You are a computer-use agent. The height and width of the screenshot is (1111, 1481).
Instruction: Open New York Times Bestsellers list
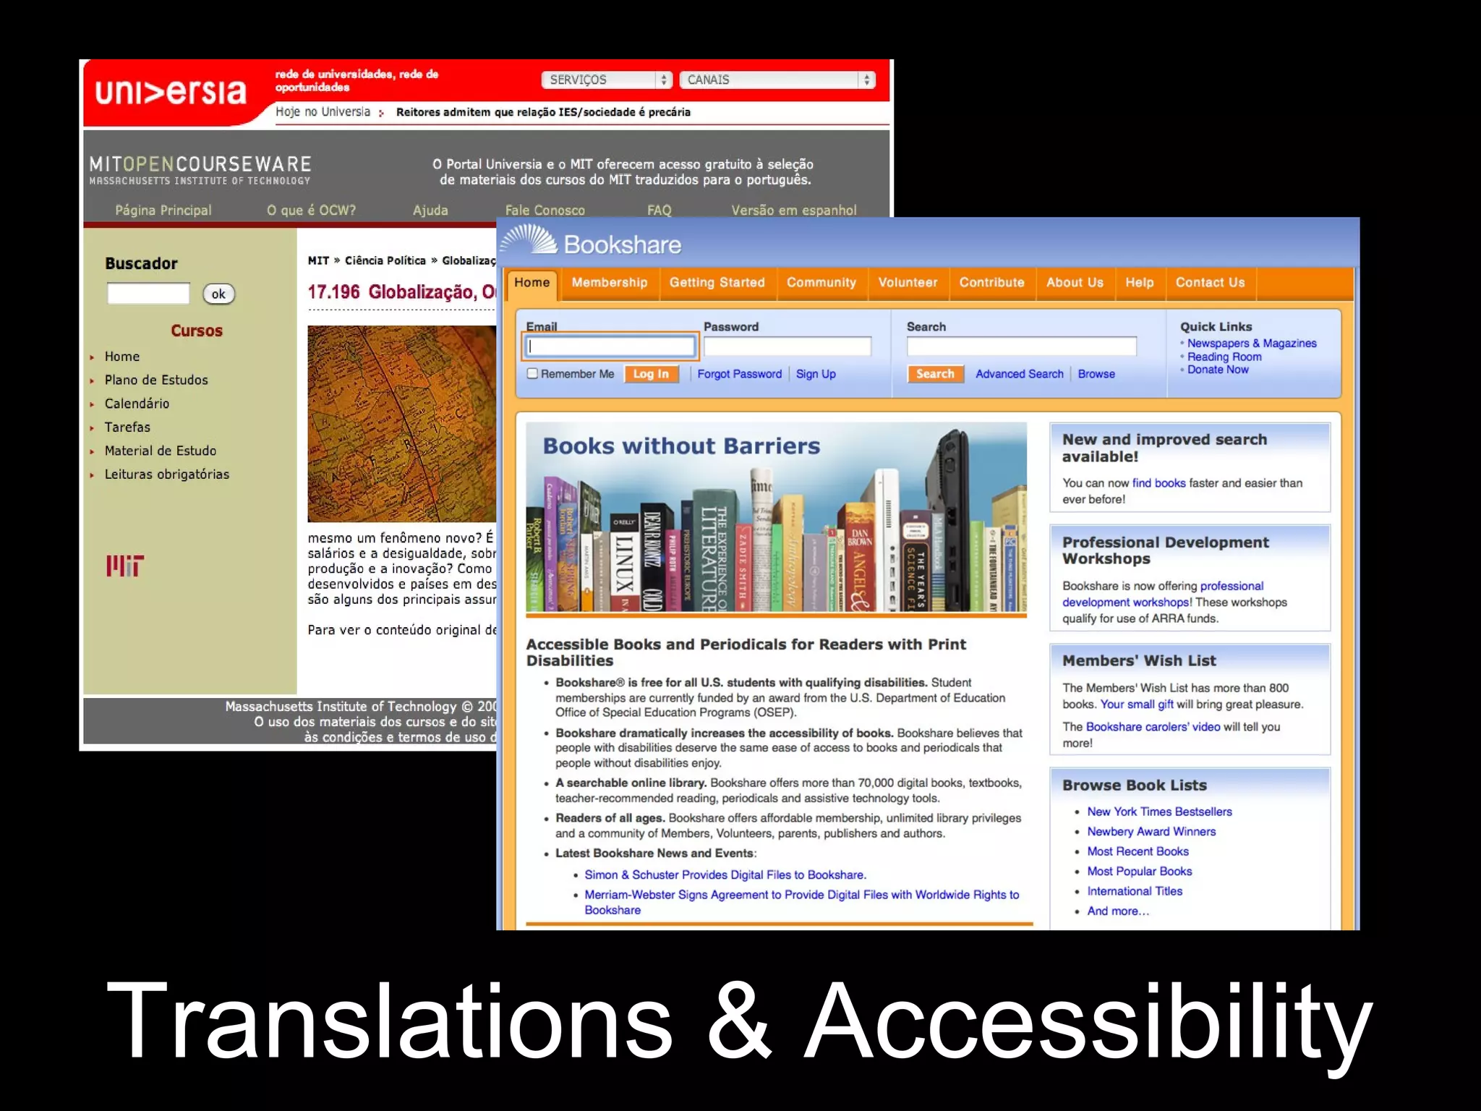(1158, 812)
